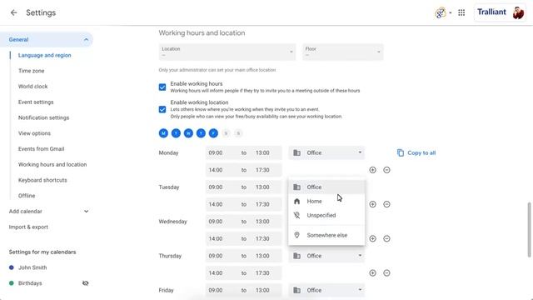533x300 pixels.
Task: Select Unspecified in location menu
Action: click(326, 215)
